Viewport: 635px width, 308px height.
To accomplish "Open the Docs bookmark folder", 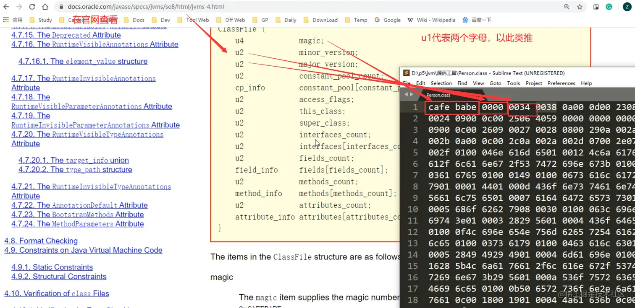I will point(134,20).
